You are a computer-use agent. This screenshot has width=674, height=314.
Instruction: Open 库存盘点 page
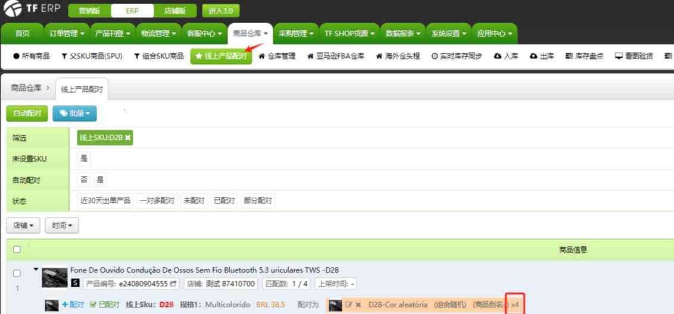pos(585,56)
